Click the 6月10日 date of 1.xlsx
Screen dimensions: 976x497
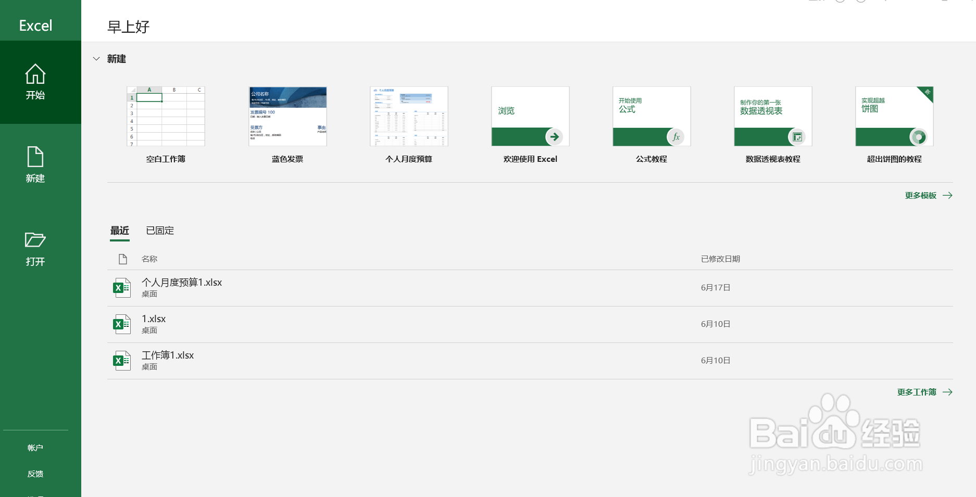click(x=716, y=324)
